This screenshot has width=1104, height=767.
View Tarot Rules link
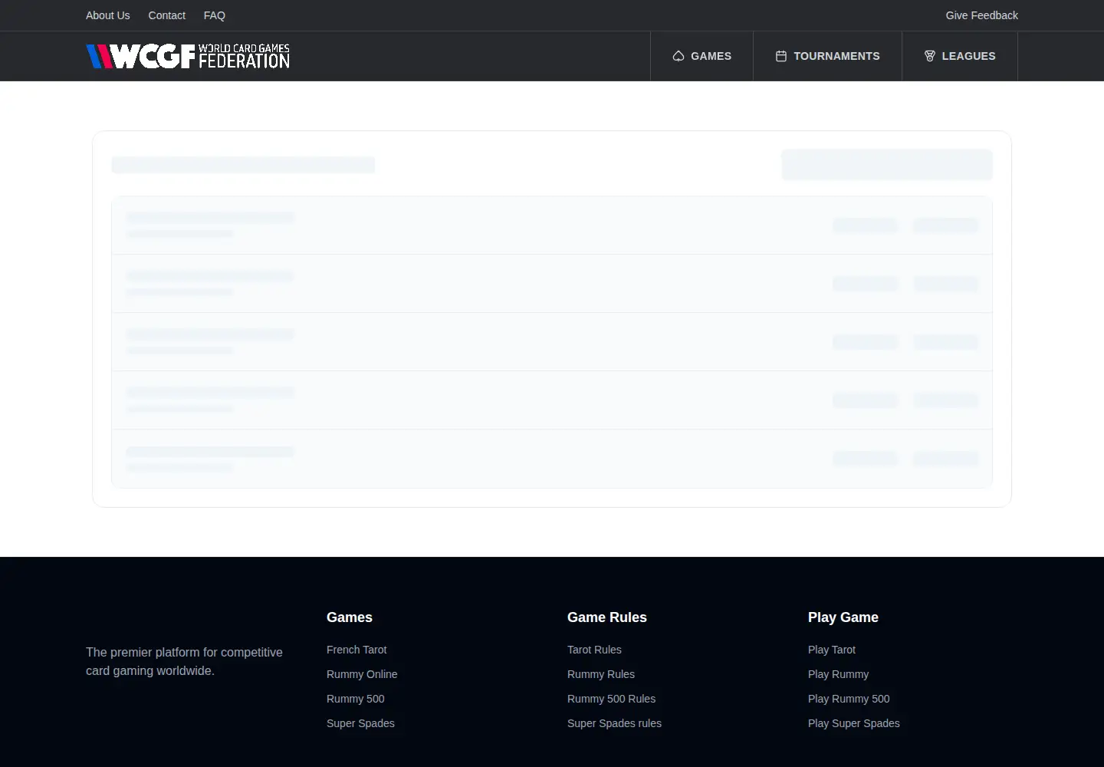594,650
